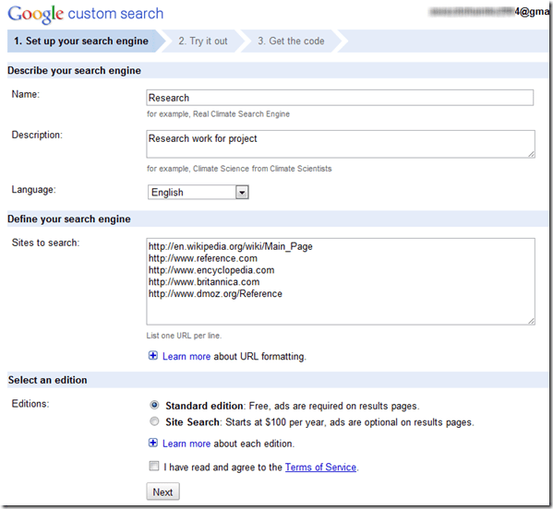Click the Sites to search text area
This screenshot has height=509, width=553.
[x=341, y=281]
